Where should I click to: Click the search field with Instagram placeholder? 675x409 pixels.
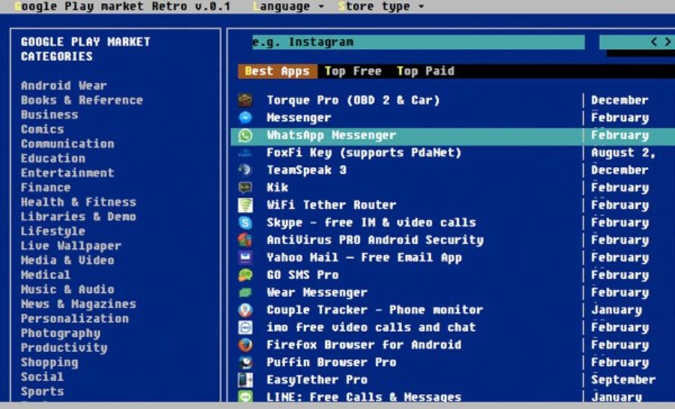point(418,42)
